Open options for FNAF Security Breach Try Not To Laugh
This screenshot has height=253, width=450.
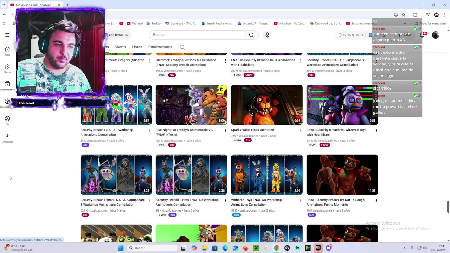pyautogui.click(x=376, y=200)
